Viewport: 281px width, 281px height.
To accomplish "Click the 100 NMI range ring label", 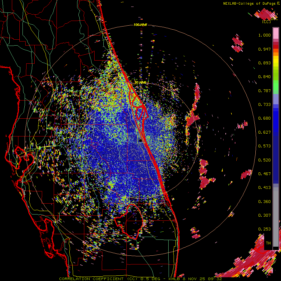I will pos(140,25).
